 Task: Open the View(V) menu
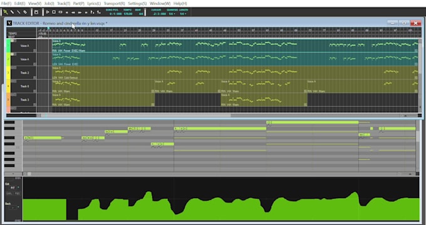(35, 4)
